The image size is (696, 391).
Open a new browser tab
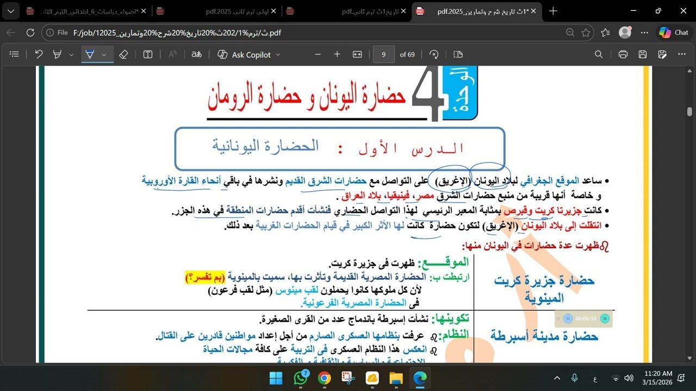pyautogui.click(x=553, y=11)
